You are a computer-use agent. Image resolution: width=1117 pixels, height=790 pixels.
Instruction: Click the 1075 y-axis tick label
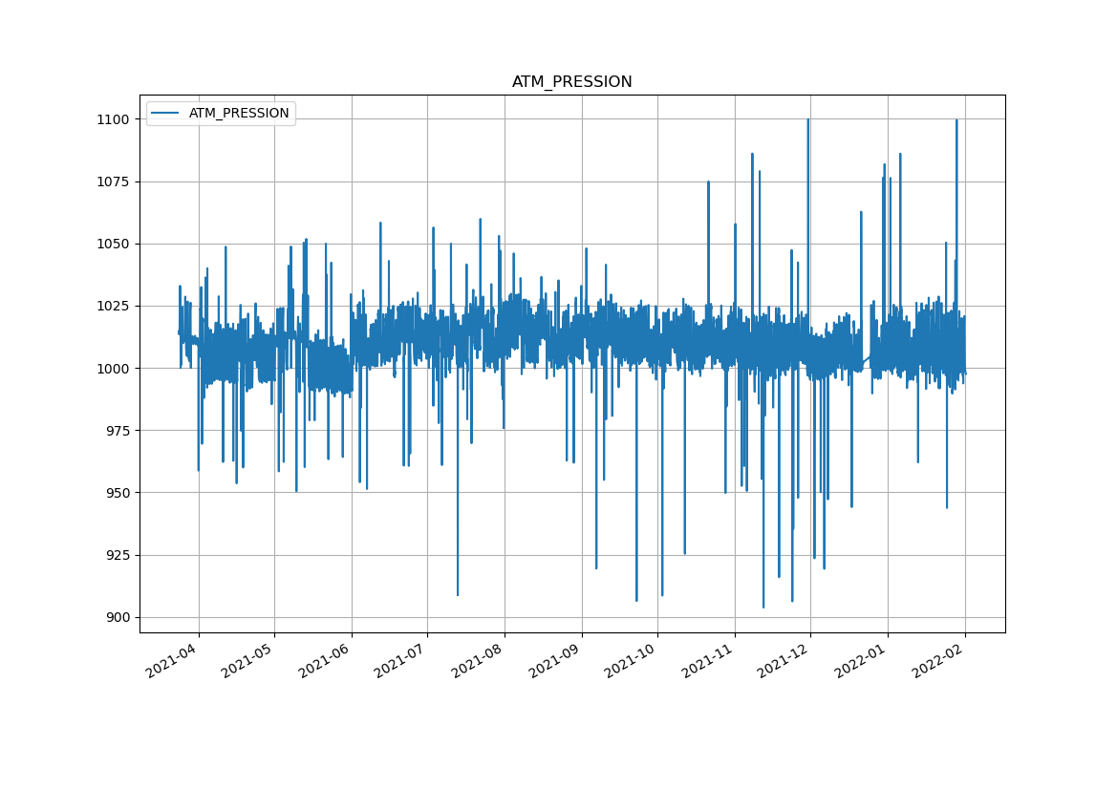114,181
